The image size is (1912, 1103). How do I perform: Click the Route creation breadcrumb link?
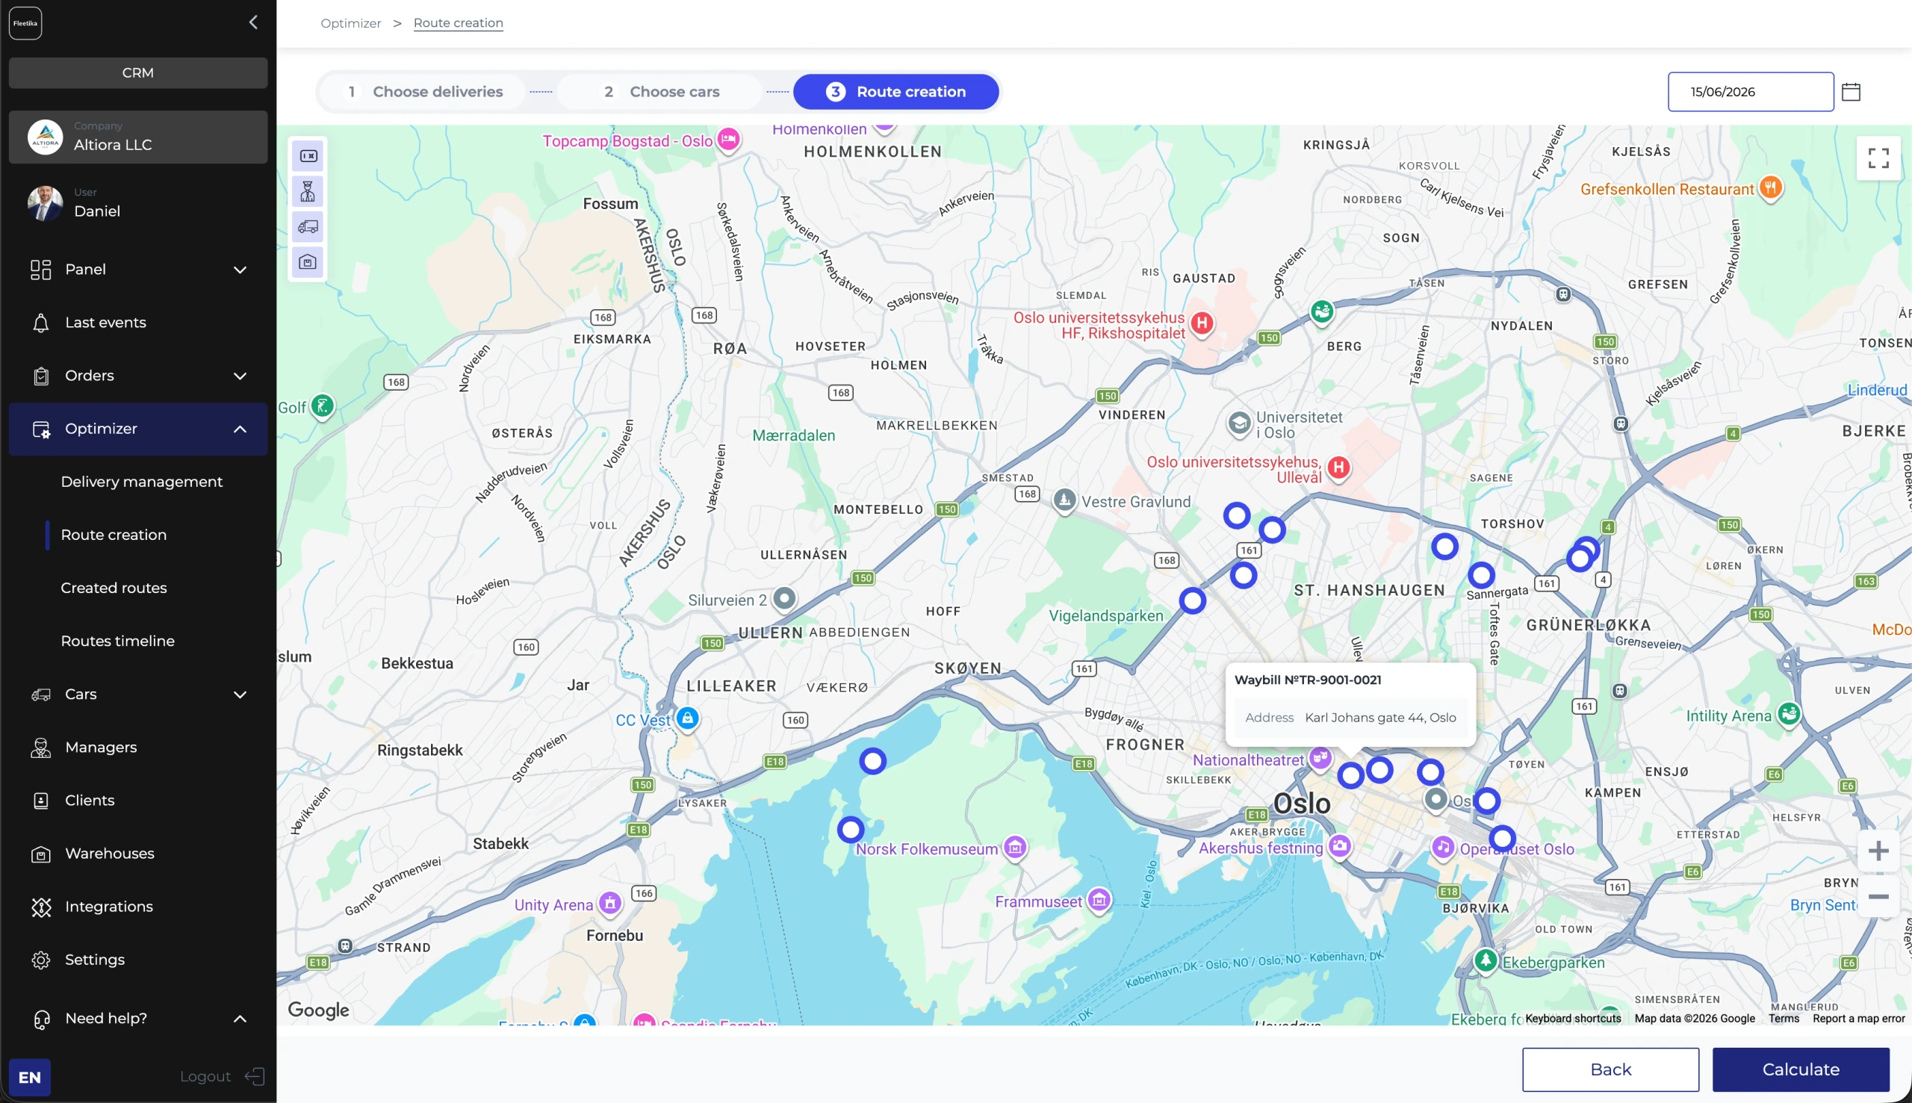(459, 22)
